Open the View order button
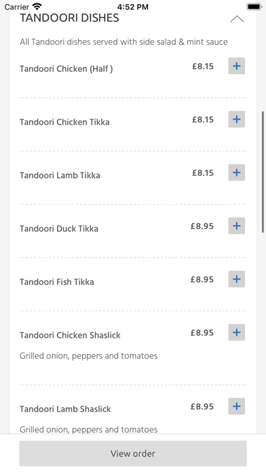The image size is (266, 473). coord(133,453)
